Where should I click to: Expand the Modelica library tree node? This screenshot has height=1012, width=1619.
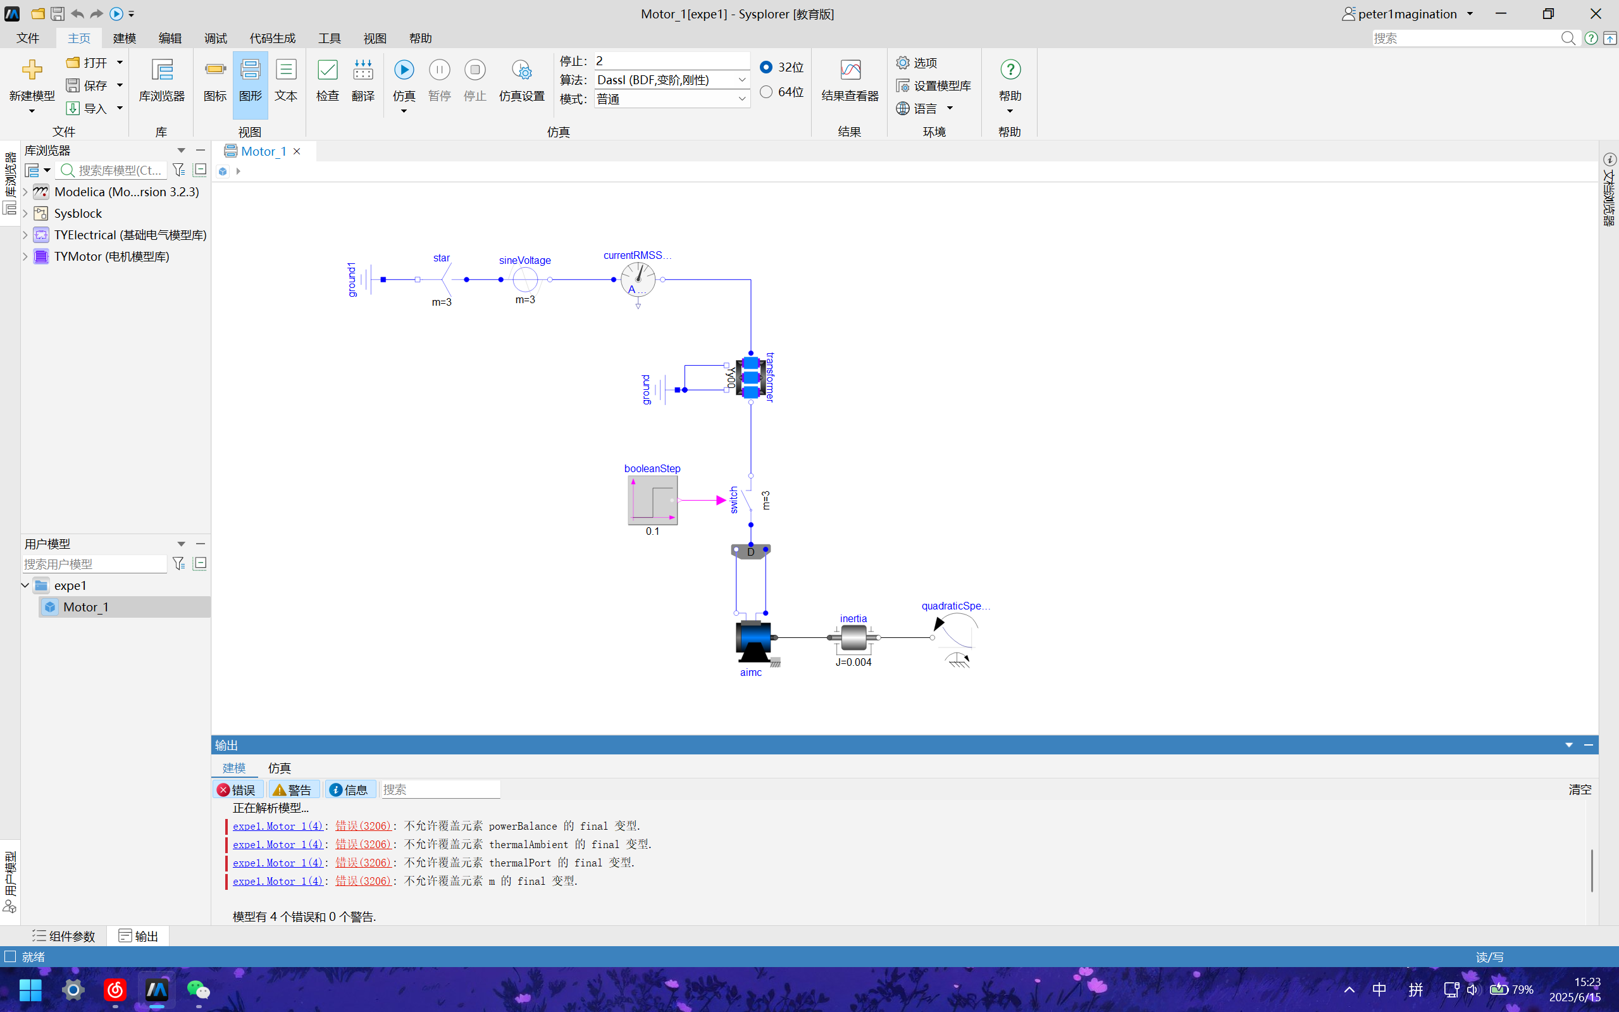coord(25,192)
